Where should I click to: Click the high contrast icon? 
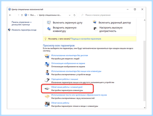pyautogui.click(x=95, y=29)
